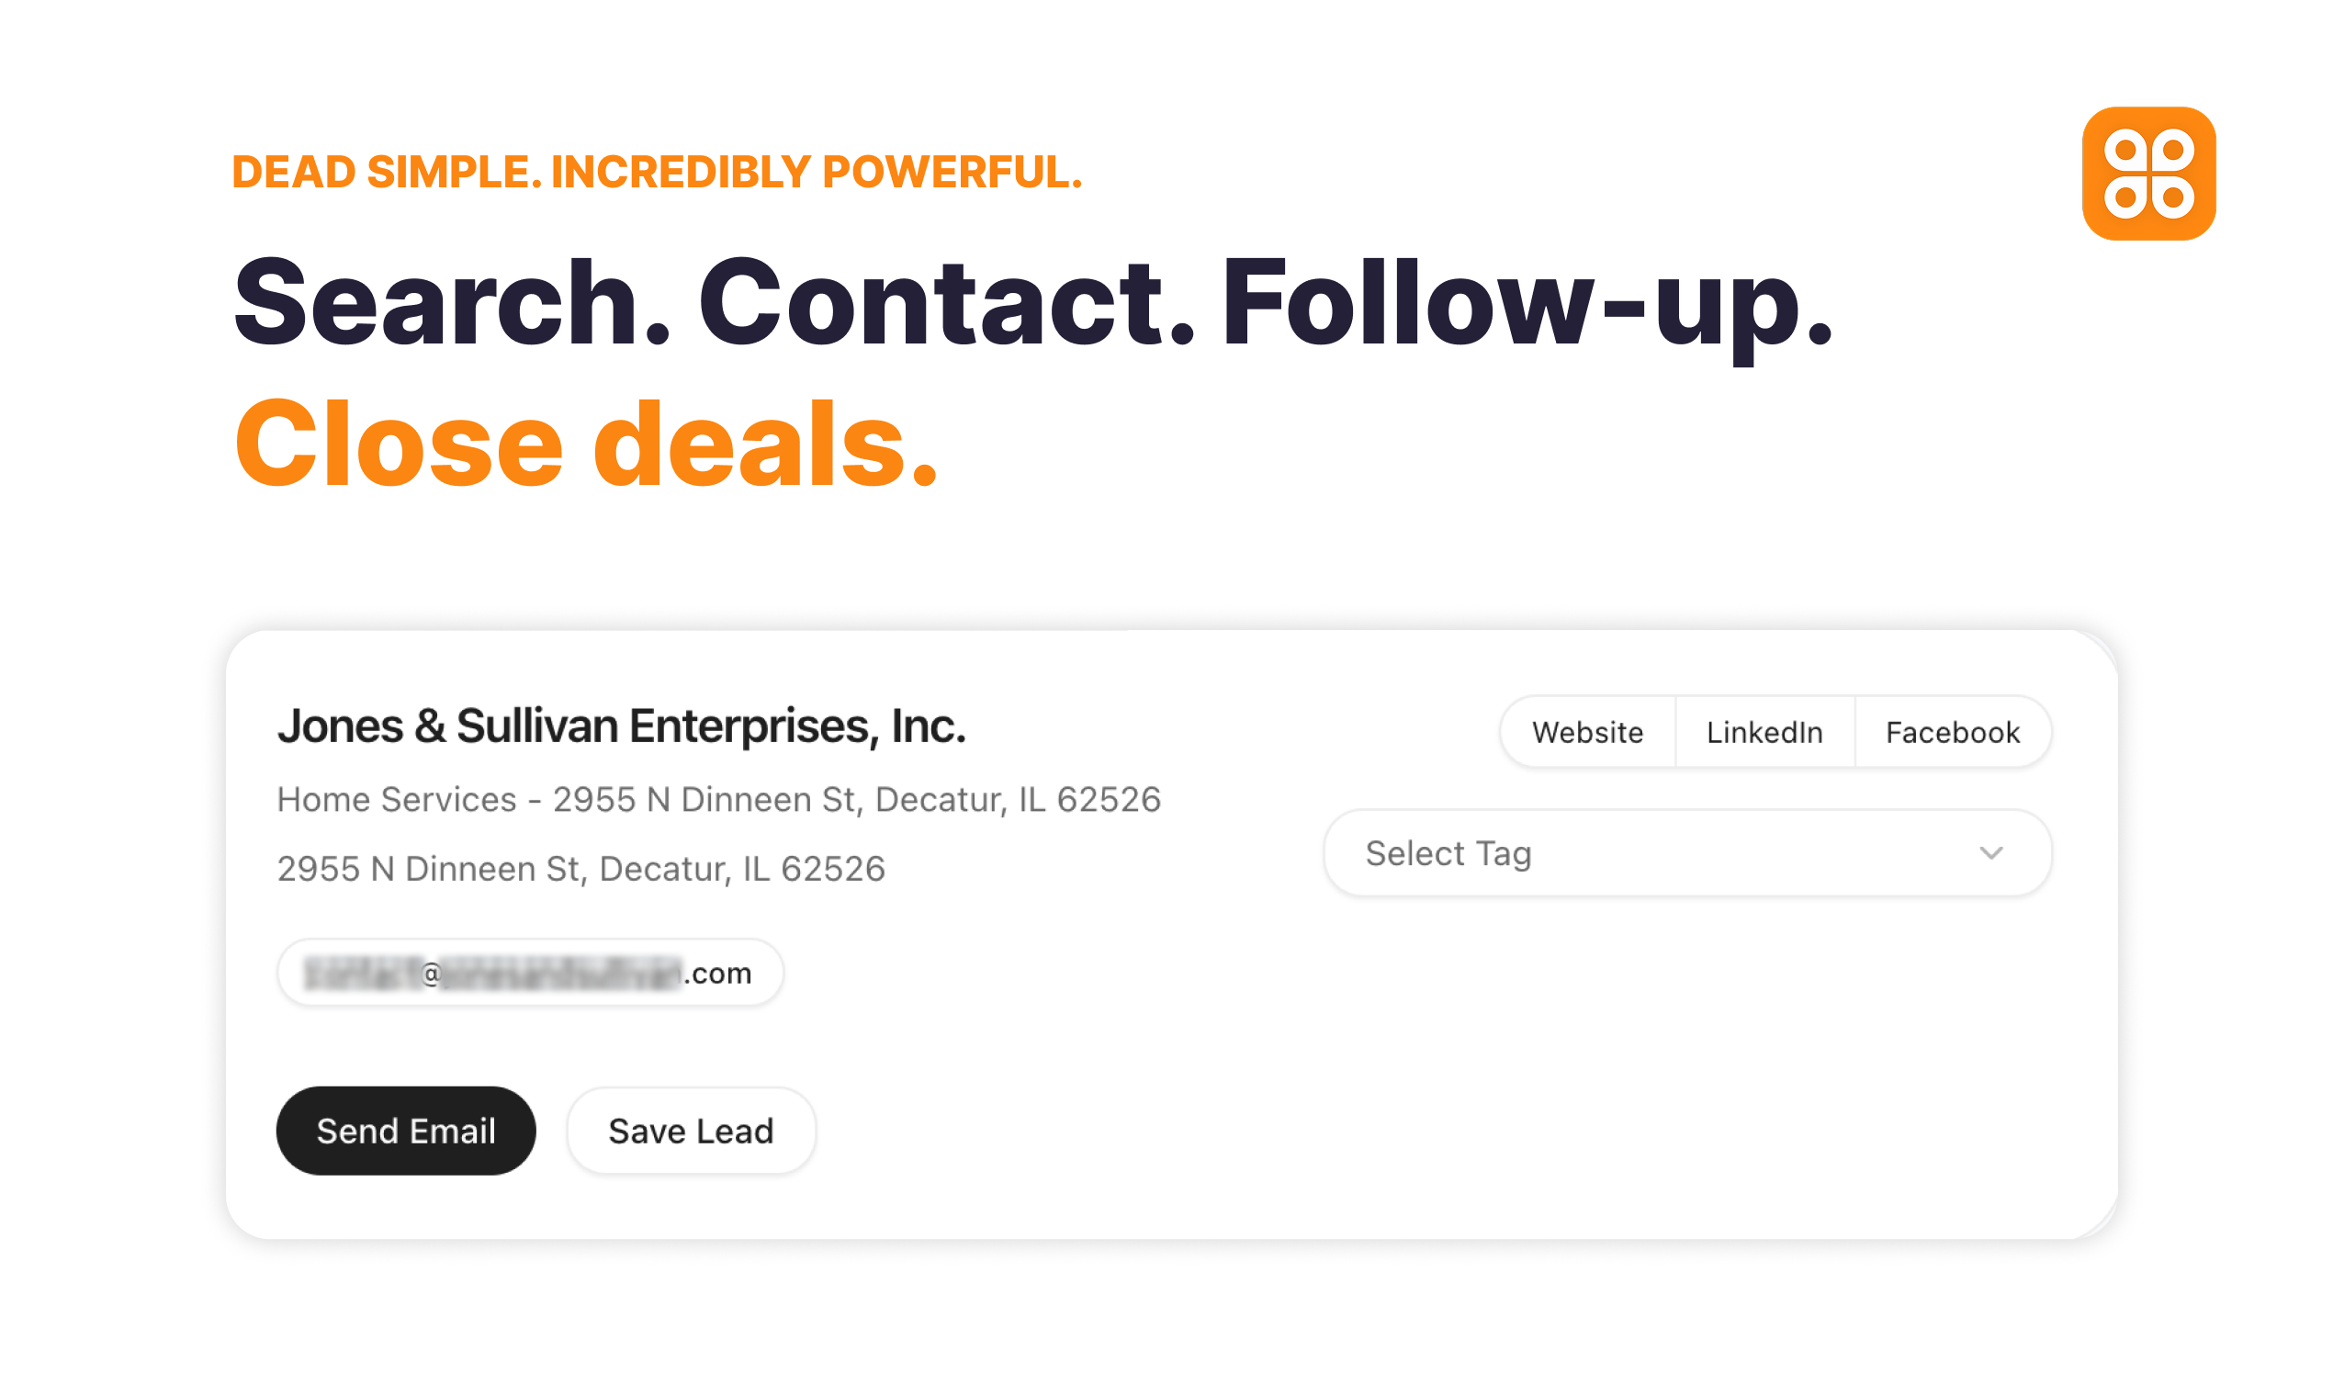Click the LinkedIn label in the tab bar
Image resolution: width=2333 pixels, height=1396 pixels.
tap(1764, 732)
